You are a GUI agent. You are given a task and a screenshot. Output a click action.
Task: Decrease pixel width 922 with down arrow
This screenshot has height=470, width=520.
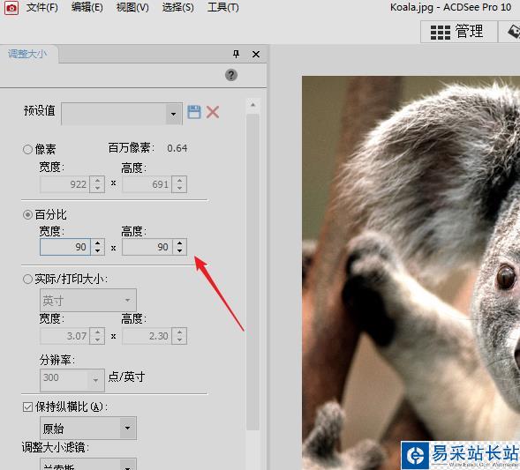pos(97,188)
